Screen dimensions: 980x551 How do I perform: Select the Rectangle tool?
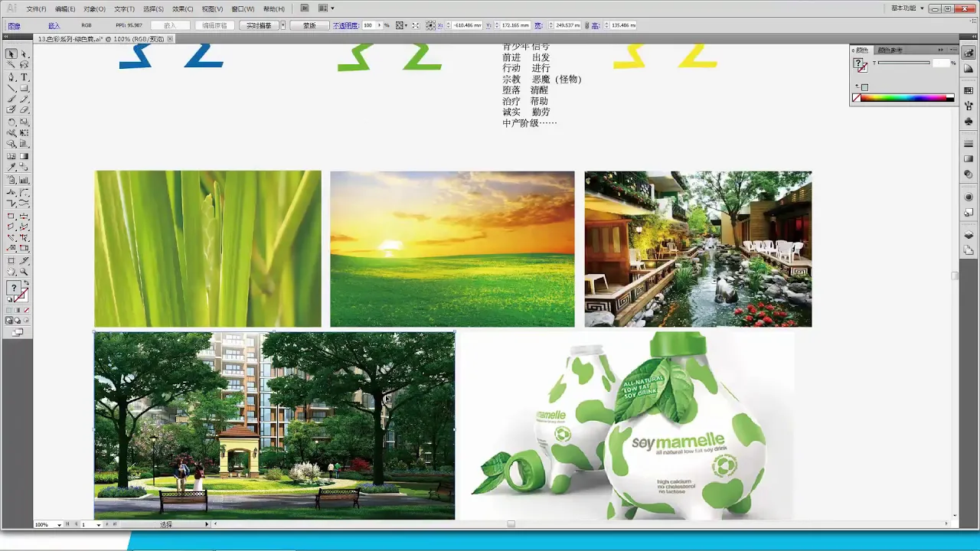(x=24, y=88)
